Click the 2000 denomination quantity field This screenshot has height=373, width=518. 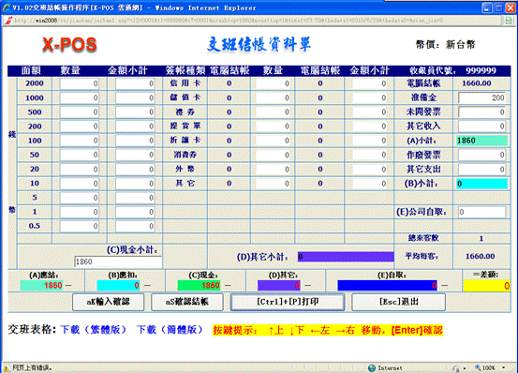[80, 83]
